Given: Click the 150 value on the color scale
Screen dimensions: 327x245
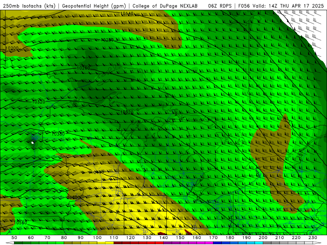Looking at the screenshot, I should coord(180,238).
